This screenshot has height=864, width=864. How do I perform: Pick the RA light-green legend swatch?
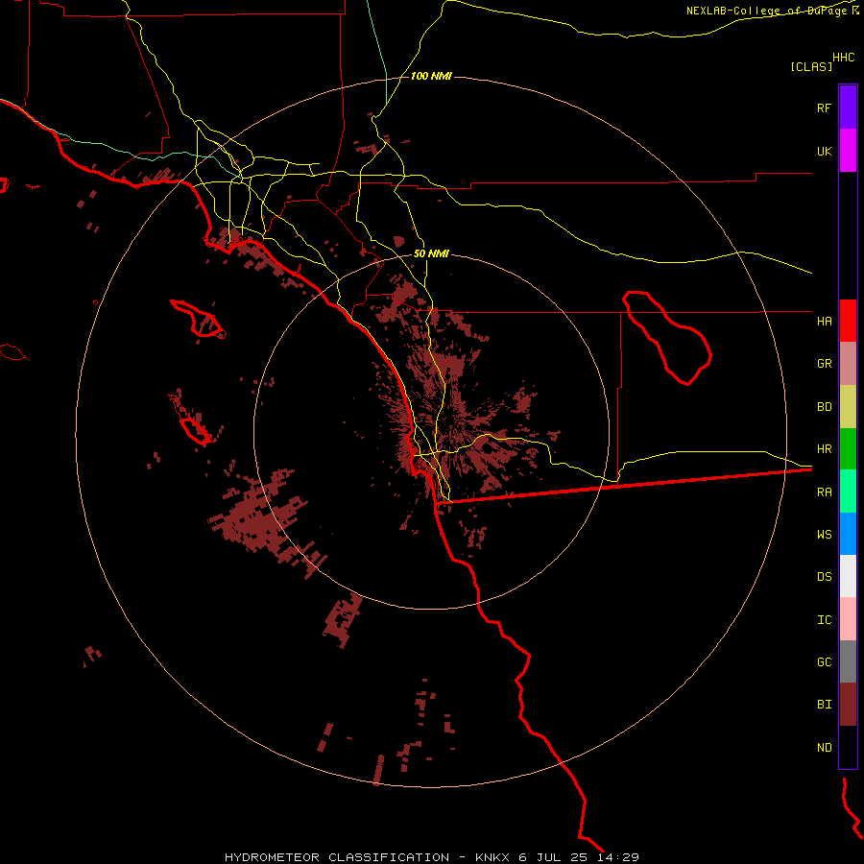(x=848, y=492)
